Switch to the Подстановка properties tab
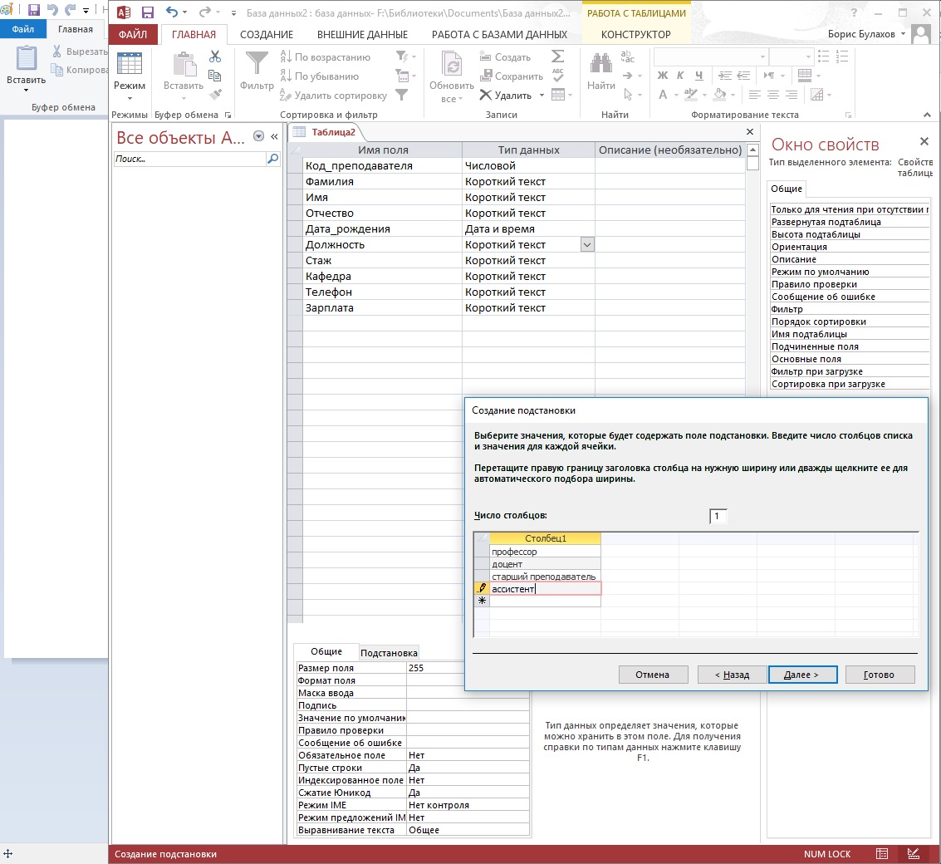Screen dimensions: 941x864 (389, 653)
